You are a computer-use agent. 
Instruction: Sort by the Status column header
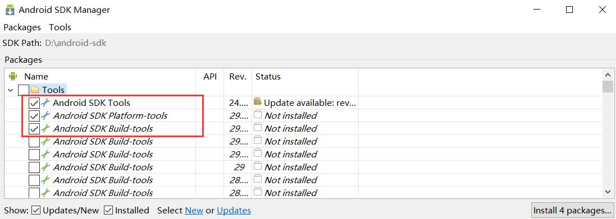[268, 76]
